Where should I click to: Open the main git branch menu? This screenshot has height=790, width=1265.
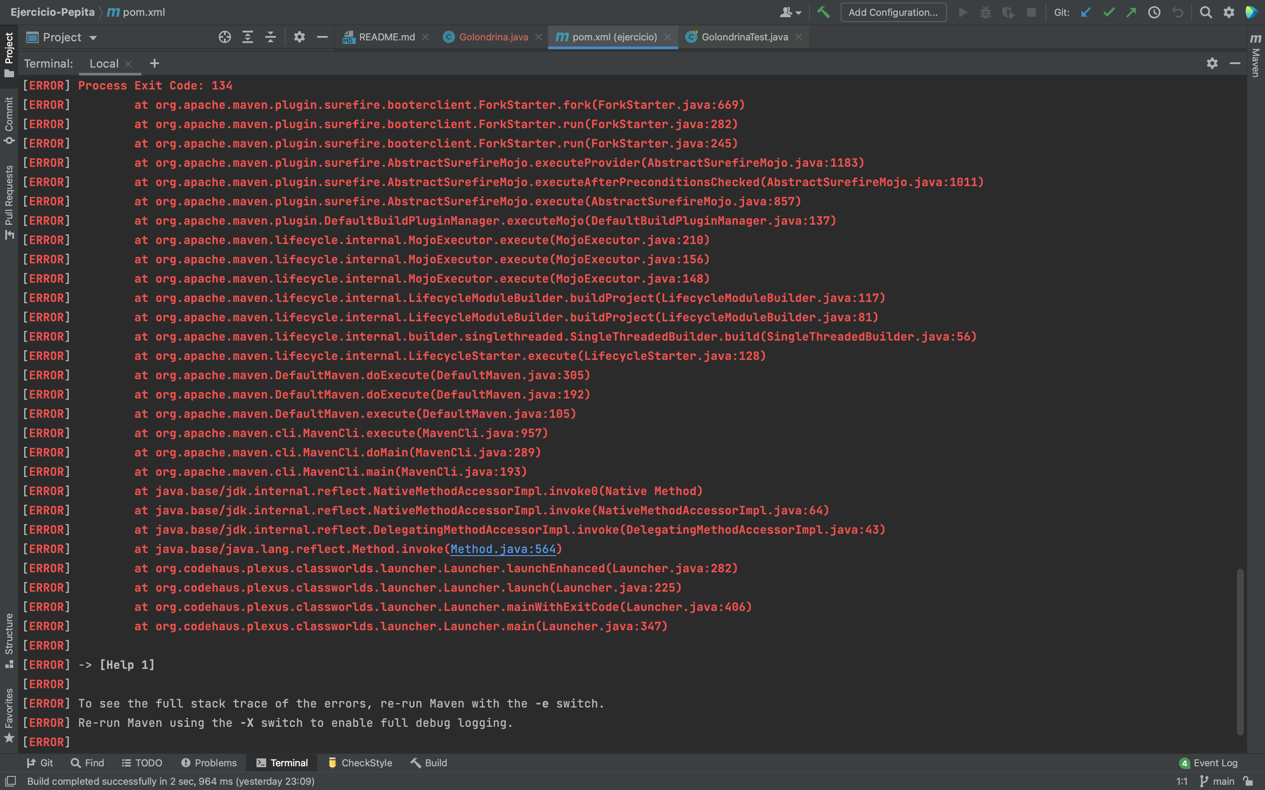(x=1218, y=781)
